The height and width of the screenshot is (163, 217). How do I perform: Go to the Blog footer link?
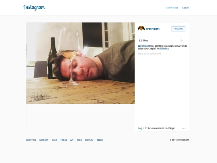pyautogui.click(x=54, y=140)
